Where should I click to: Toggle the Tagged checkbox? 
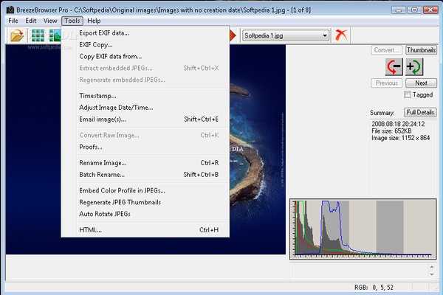coord(408,94)
